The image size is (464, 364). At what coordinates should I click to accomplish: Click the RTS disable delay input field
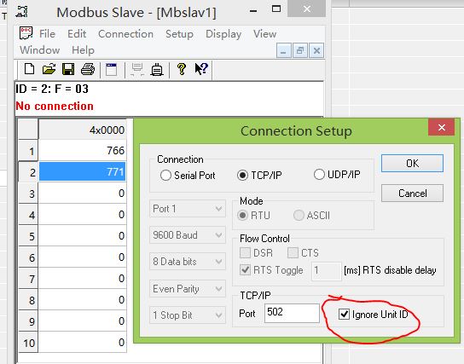coord(326,271)
